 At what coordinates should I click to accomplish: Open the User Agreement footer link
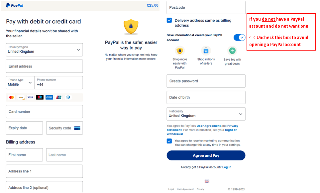(x=185, y=189)
